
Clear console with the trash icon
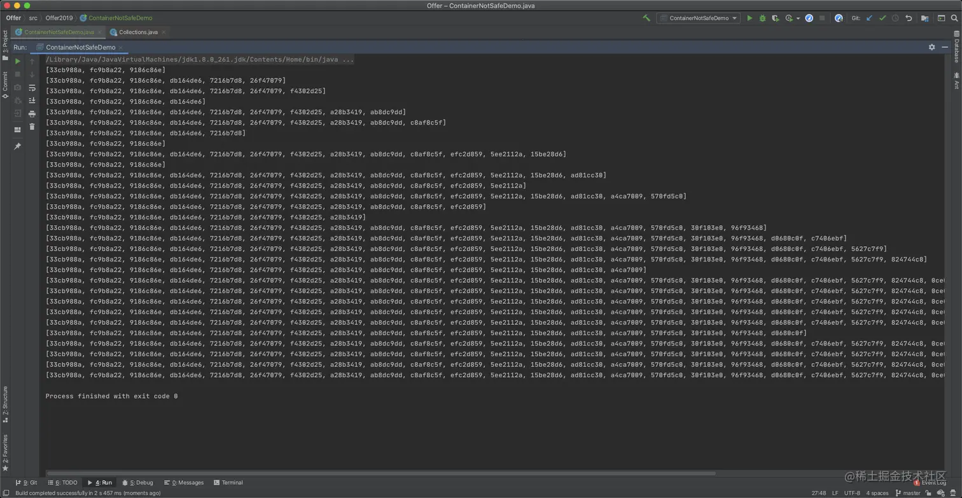[x=32, y=127]
